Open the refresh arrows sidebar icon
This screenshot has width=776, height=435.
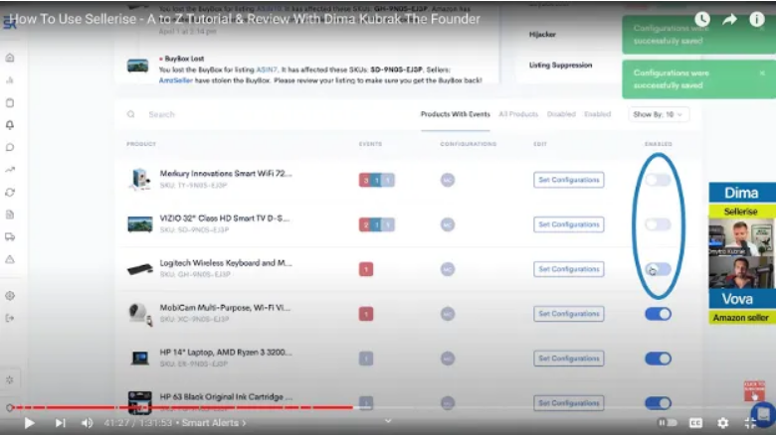pyautogui.click(x=10, y=193)
